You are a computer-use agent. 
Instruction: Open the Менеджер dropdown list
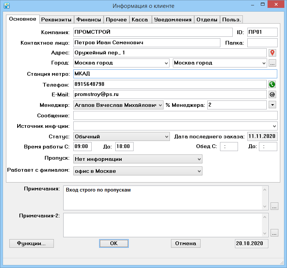tap(118, 105)
